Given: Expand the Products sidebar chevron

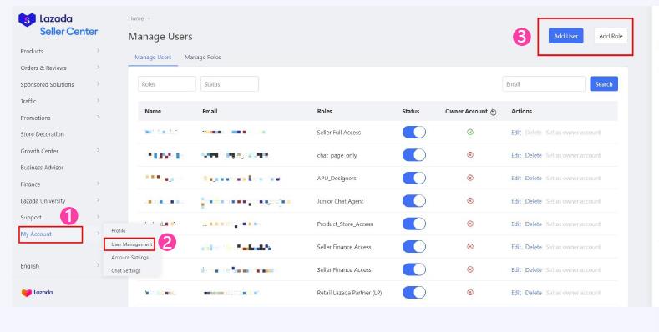Looking at the screenshot, I should click(x=98, y=51).
